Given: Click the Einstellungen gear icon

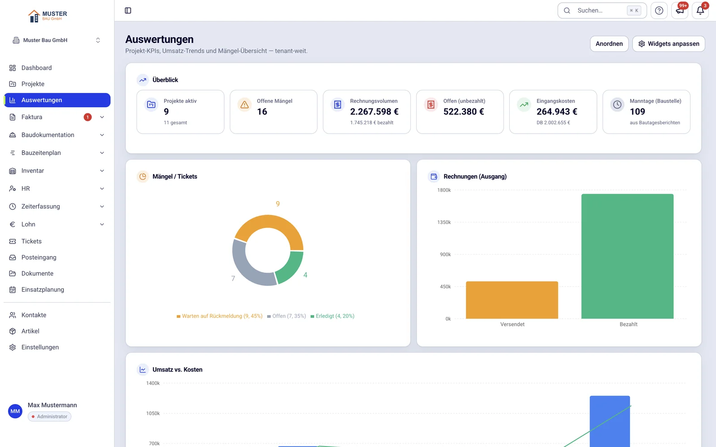Looking at the screenshot, I should [x=13, y=347].
